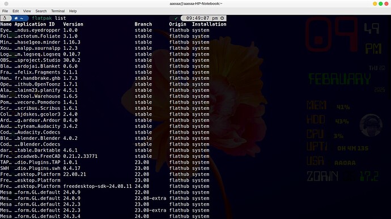391x219 pixels.
Task: Click the '22.08-extra' branch value
Action: click(x=150, y=198)
